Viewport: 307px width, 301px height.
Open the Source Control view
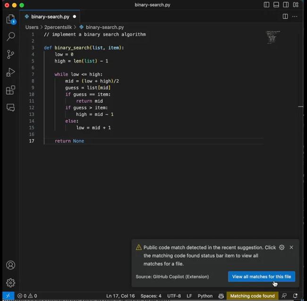pyautogui.click(x=10, y=55)
